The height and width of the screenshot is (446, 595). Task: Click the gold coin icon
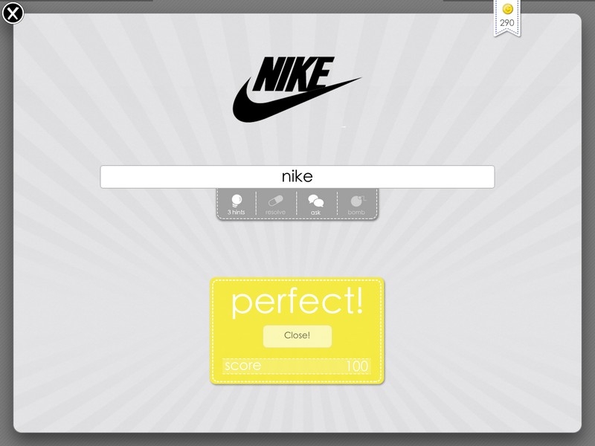pyautogui.click(x=507, y=8)
